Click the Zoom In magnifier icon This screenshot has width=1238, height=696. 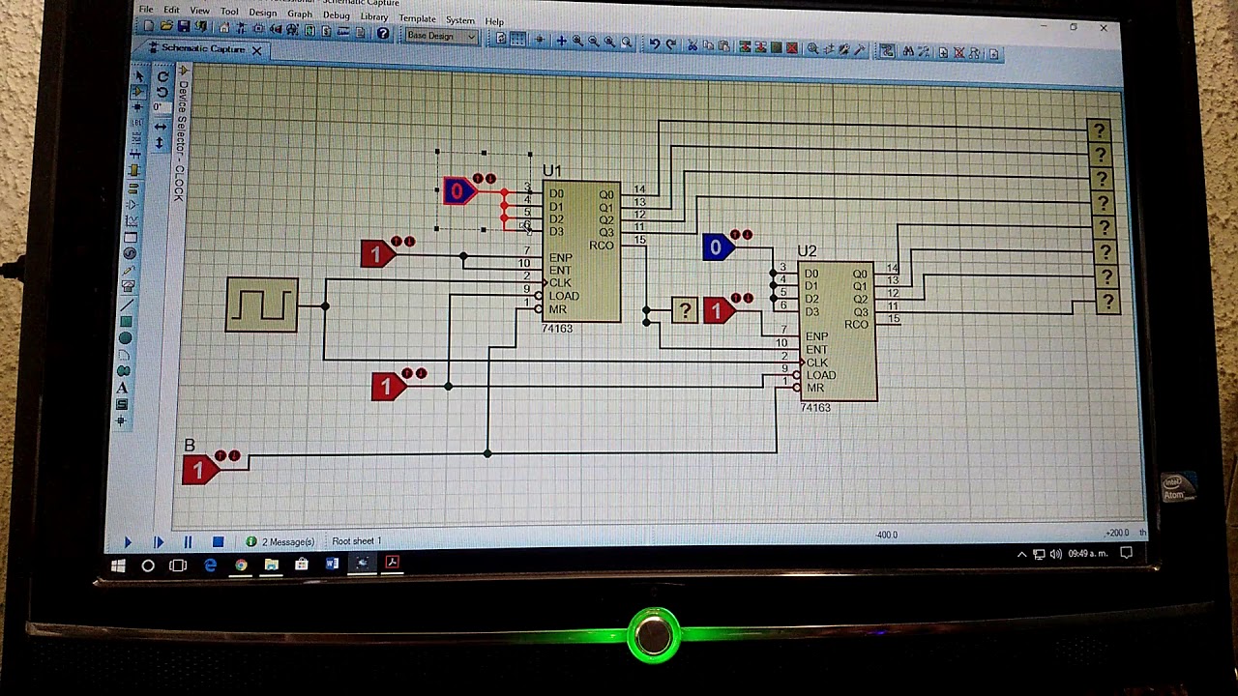577,41
